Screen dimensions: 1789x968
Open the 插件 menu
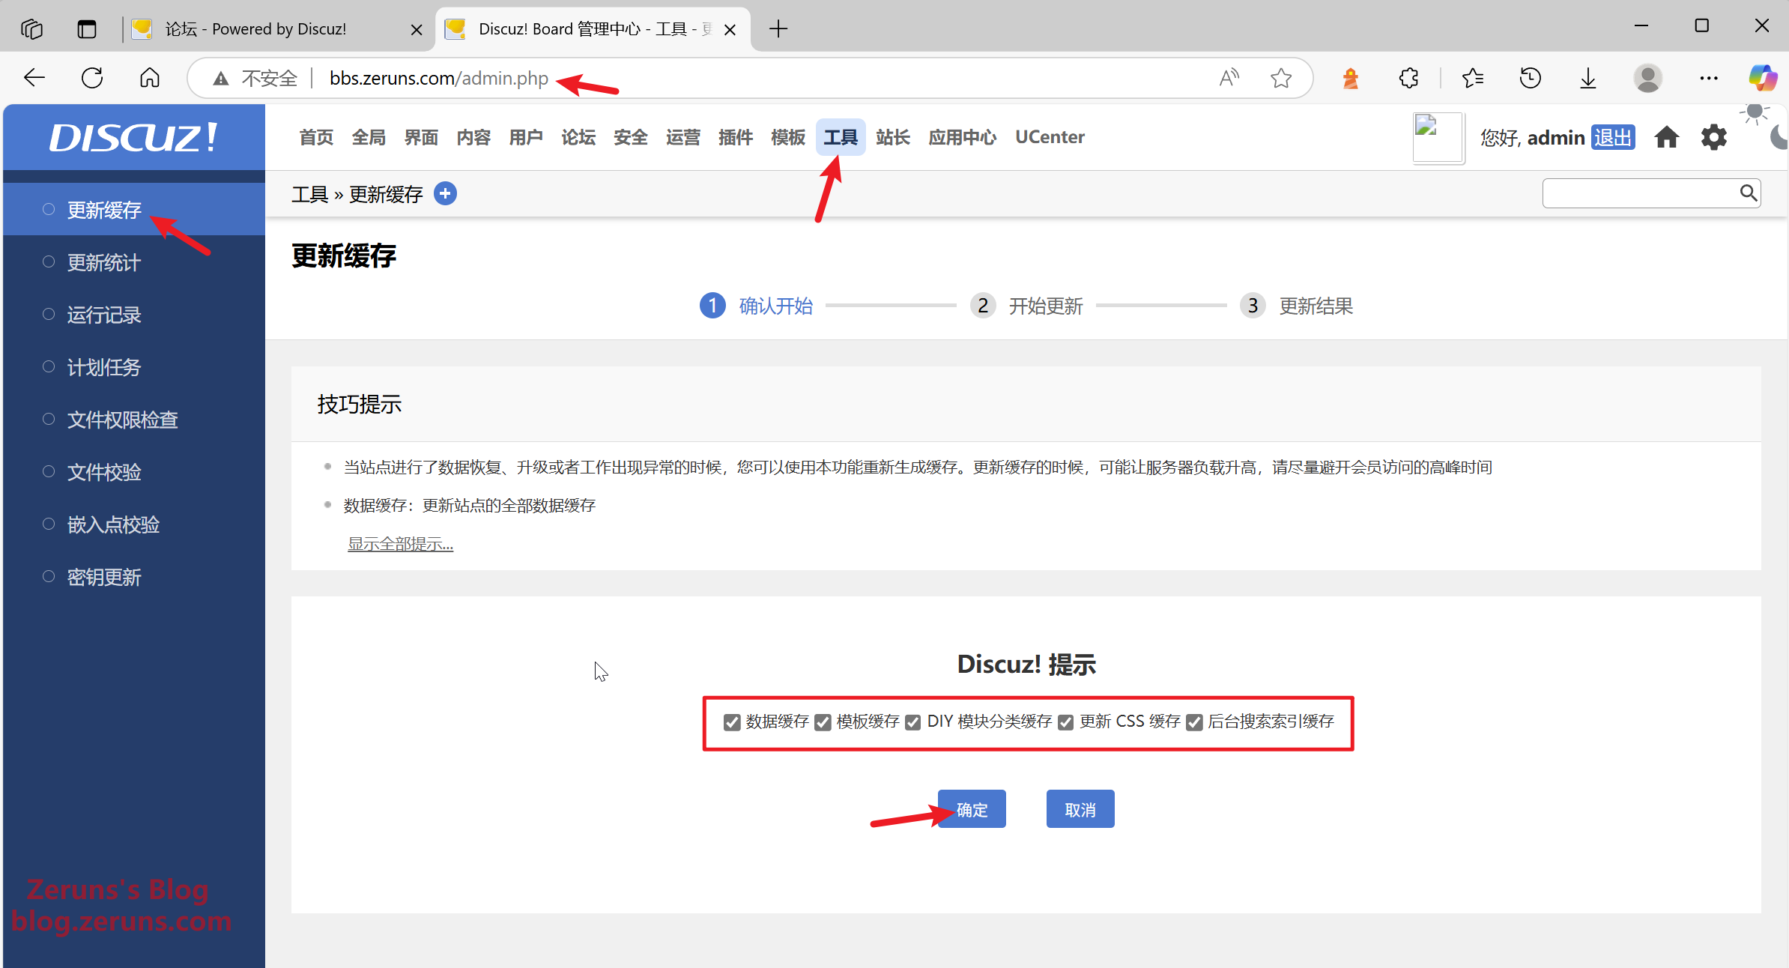(736, 137)
